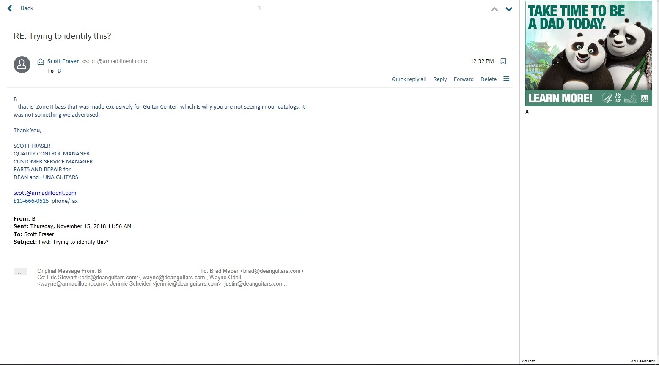The width and height of the screenshot is (659, 365).
Task: Click the Thank You, line
Action: (x=27, y=131)
